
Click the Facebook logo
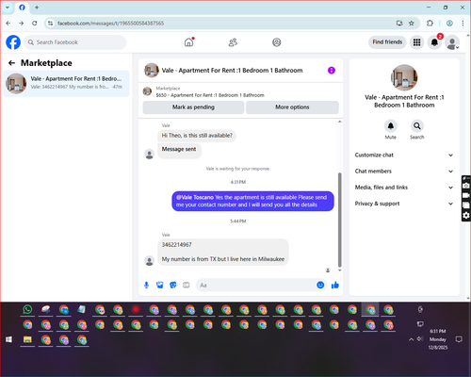click(x=13, y=42)
